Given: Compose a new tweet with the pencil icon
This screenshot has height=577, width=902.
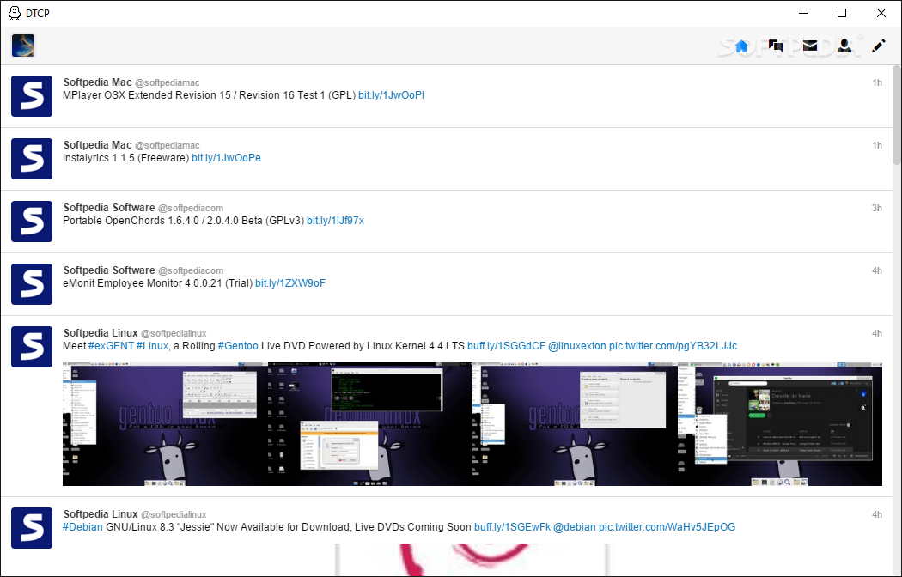Looking at the screenshot, I should 879,46.
